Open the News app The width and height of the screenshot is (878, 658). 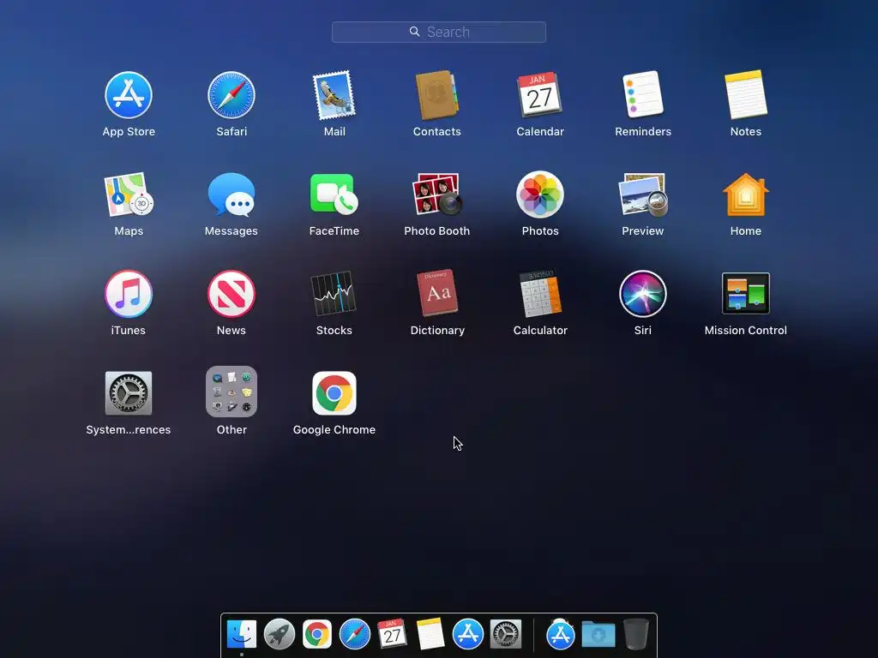(x=232, y=294)
